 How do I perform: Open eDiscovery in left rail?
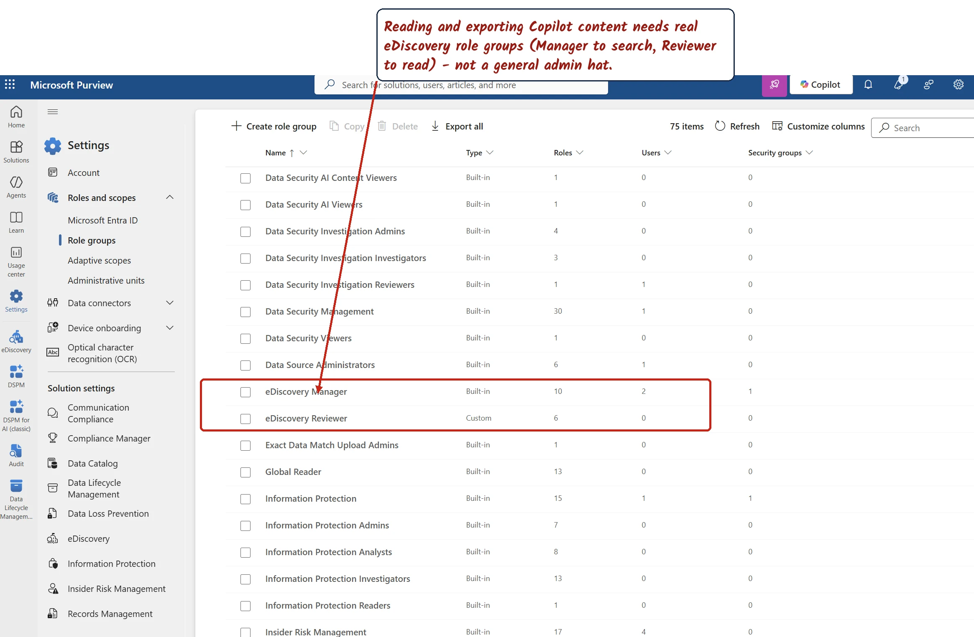pos(16,342)
